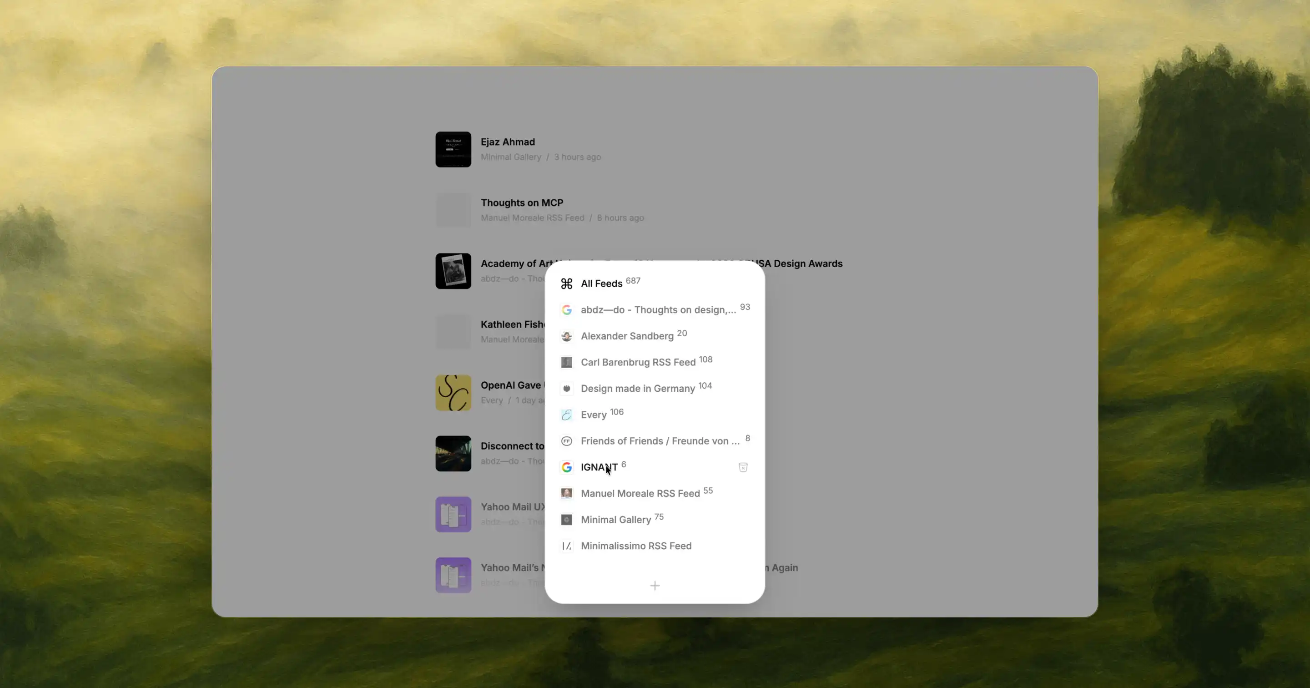This screenshot has height=688, width=1310.
Task: Click the OpenAI Gave article thumbnail
Action: click(453, 393)
